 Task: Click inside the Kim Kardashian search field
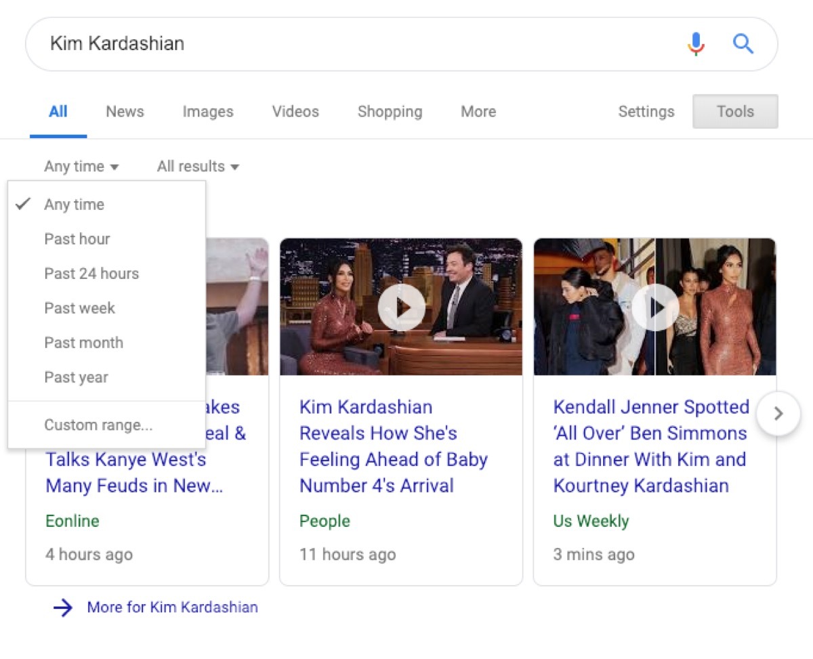pyautogui.click(x=271, y=43)
